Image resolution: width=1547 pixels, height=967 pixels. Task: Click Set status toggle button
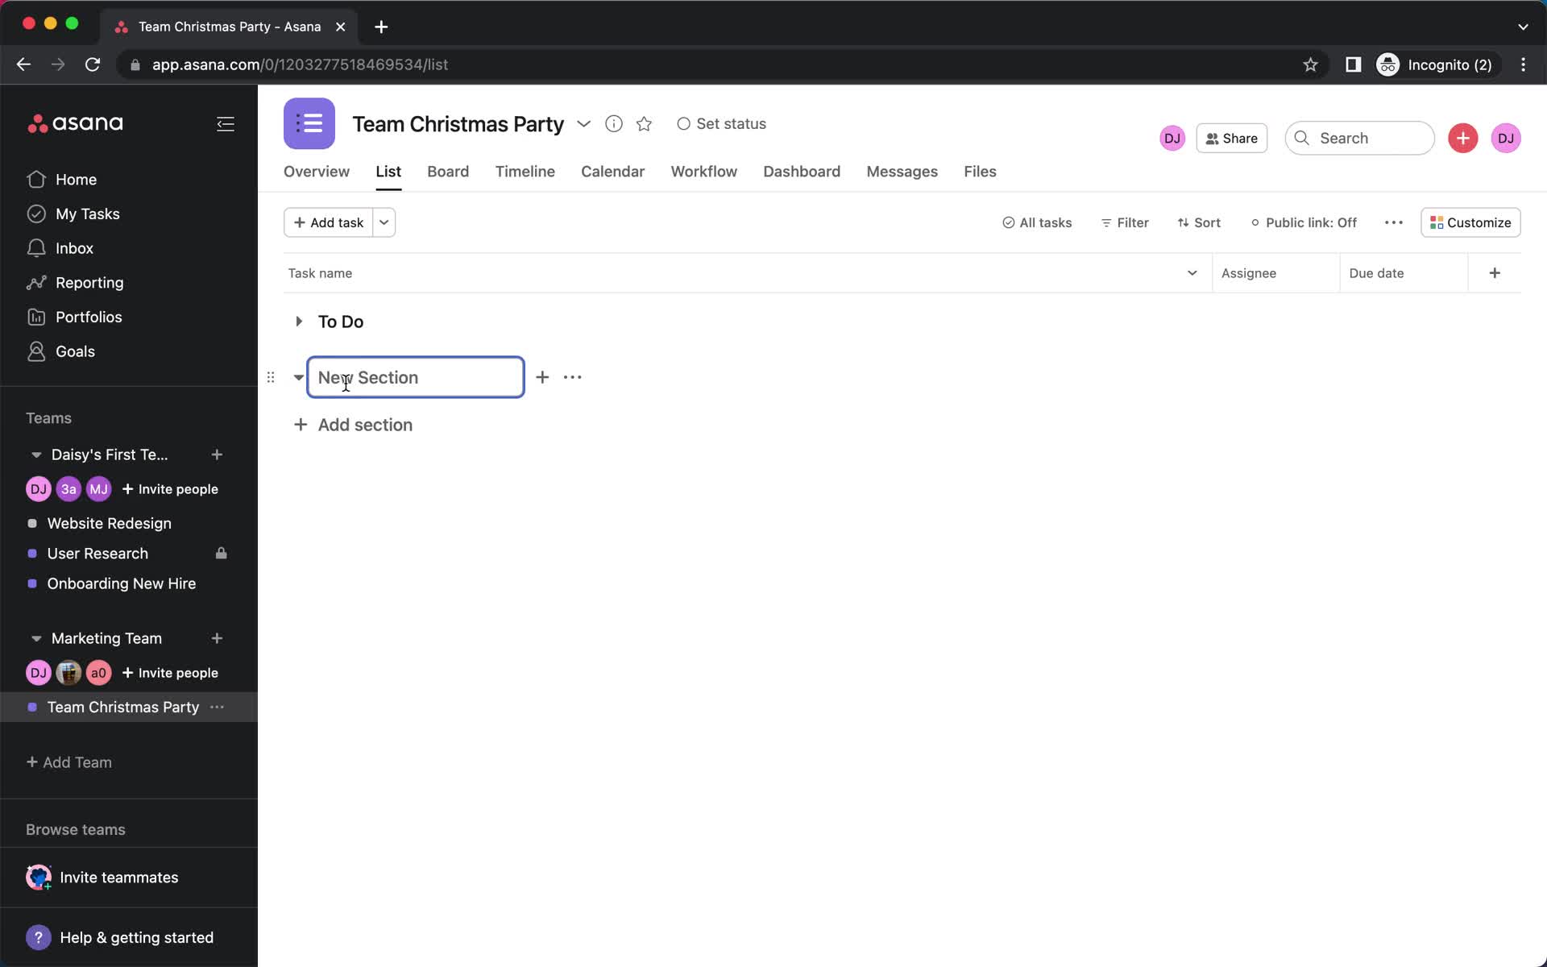[x=720, y=123]
